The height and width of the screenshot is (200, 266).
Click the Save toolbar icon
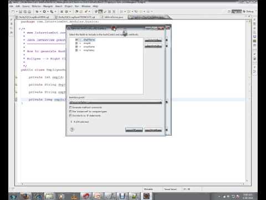21,12
